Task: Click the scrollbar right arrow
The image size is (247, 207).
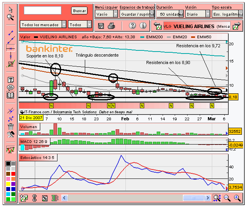Action: coord(208,198)
